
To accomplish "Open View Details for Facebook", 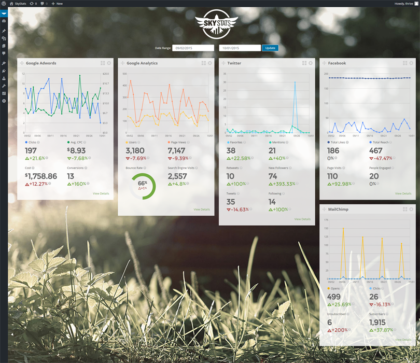I will [x=403, y=193].
